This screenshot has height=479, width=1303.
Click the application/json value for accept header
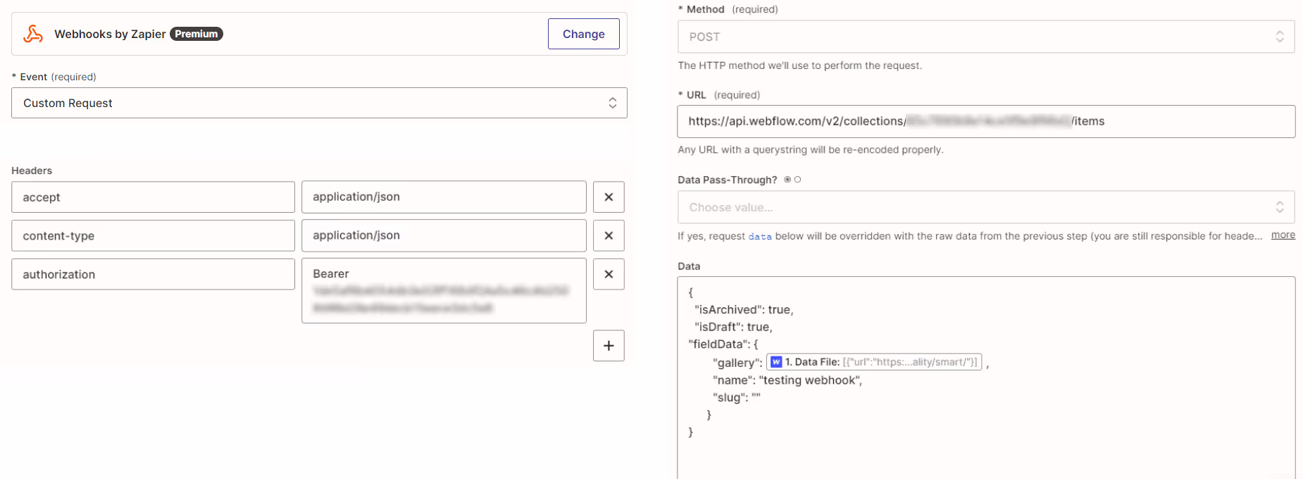(x=444, y=197)
